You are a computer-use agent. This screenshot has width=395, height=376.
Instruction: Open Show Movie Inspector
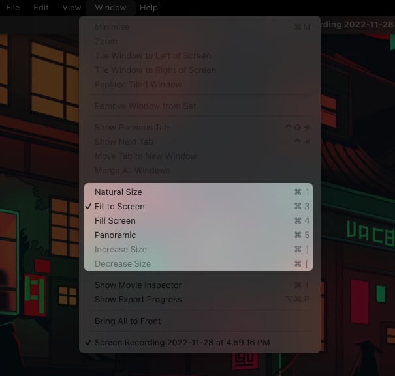tap(198, 285)
